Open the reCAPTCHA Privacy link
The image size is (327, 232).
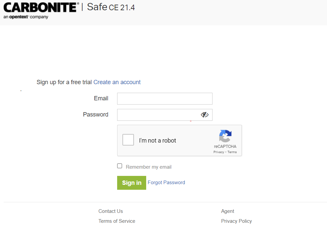[218, 152]
